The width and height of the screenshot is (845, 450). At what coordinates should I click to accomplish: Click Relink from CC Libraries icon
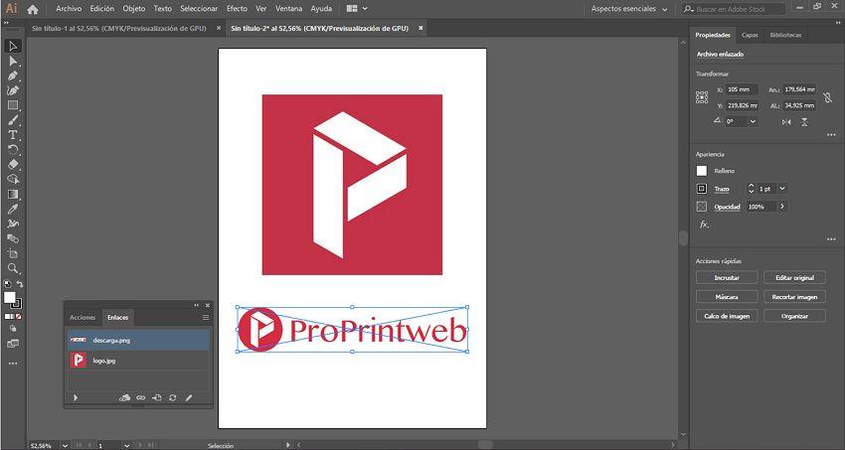tap(124, 397)
